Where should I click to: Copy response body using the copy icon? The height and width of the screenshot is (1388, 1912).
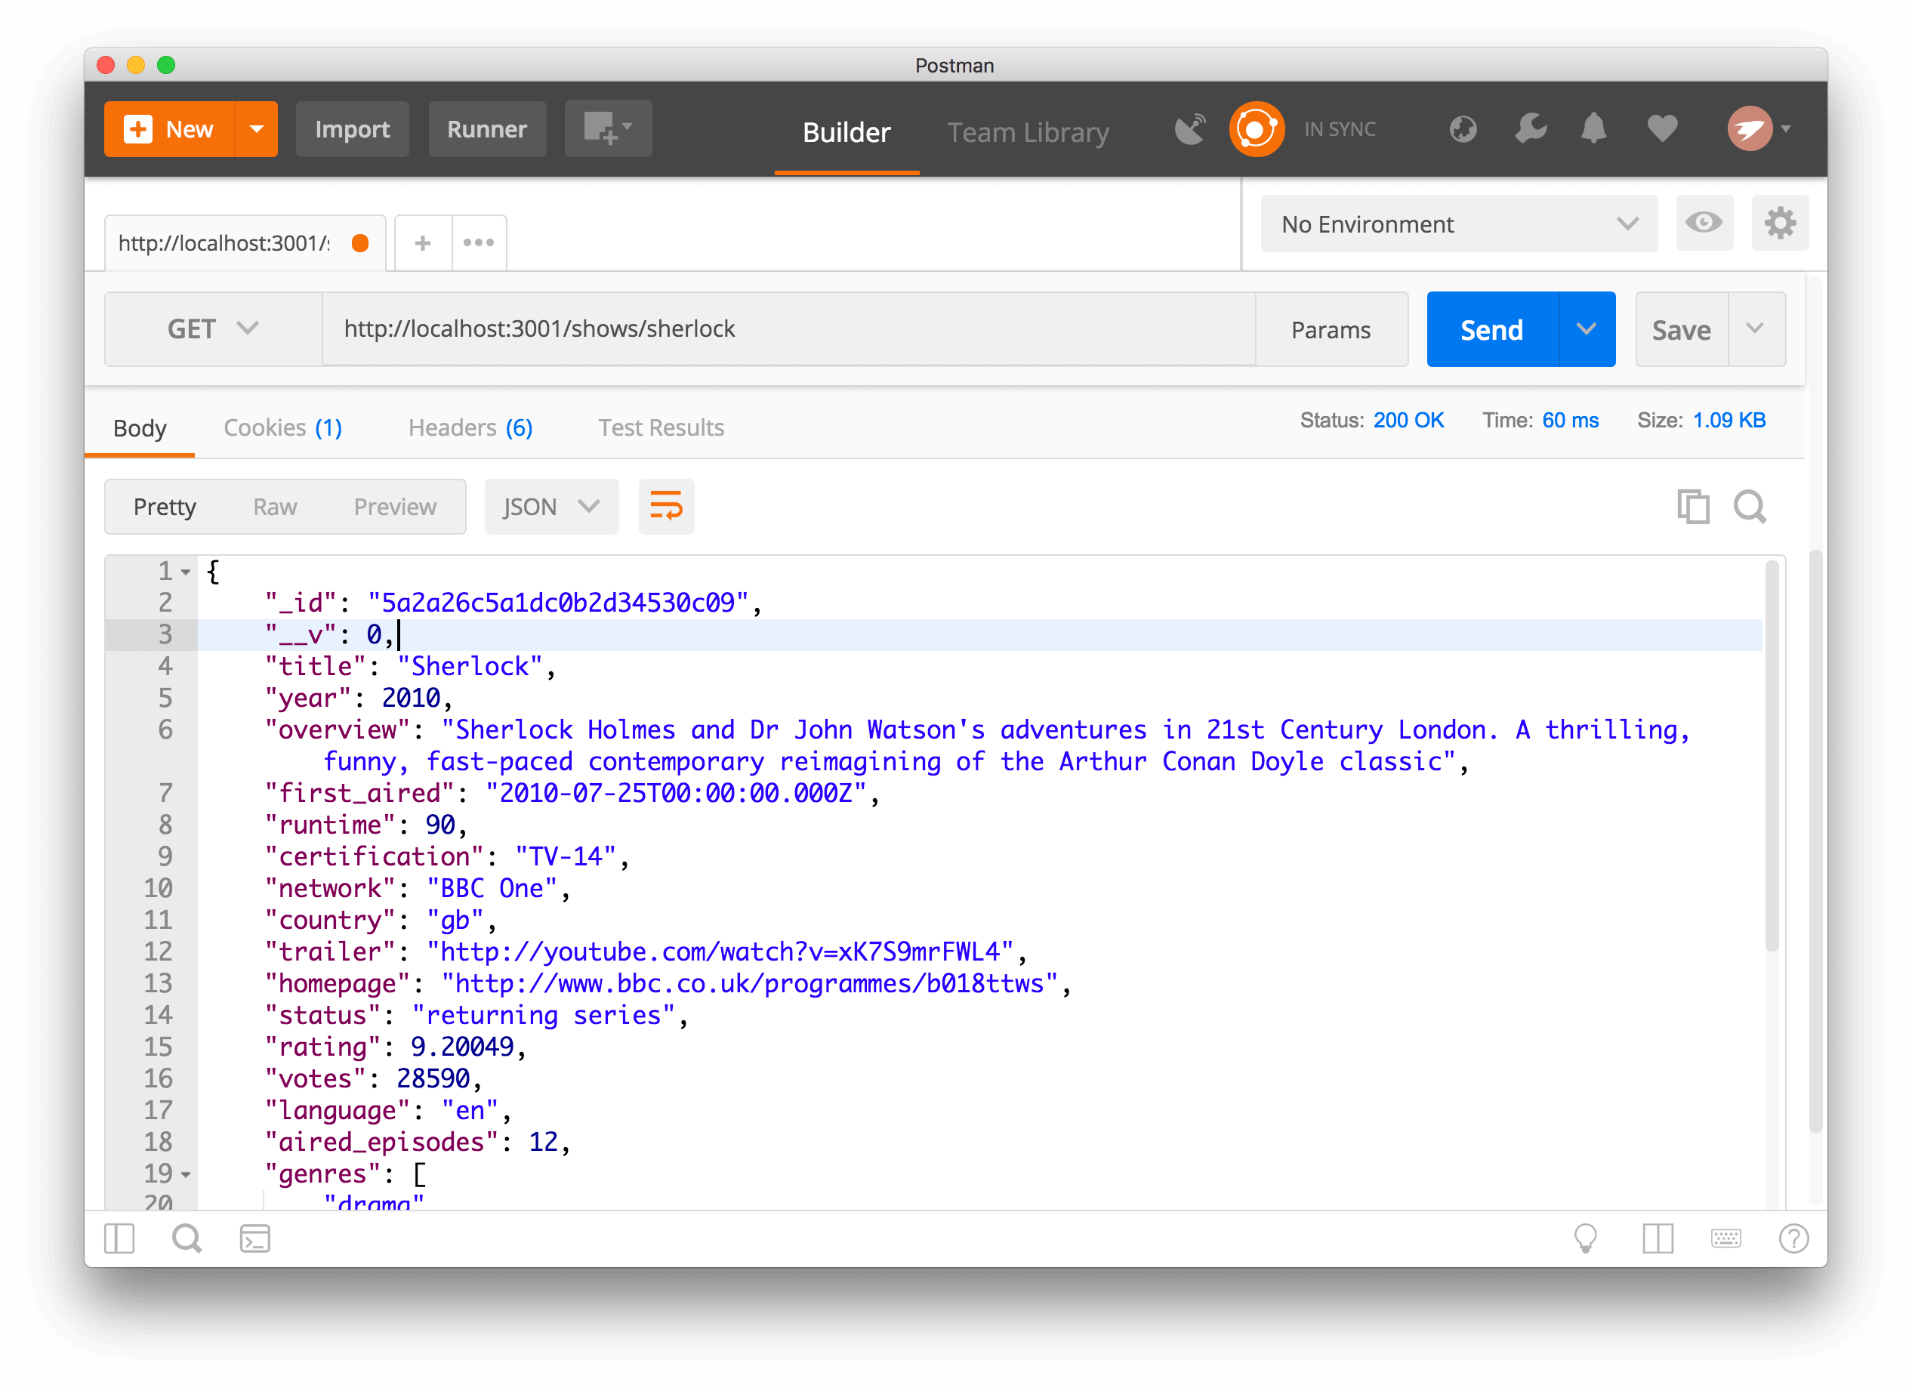coord(1693,507)
